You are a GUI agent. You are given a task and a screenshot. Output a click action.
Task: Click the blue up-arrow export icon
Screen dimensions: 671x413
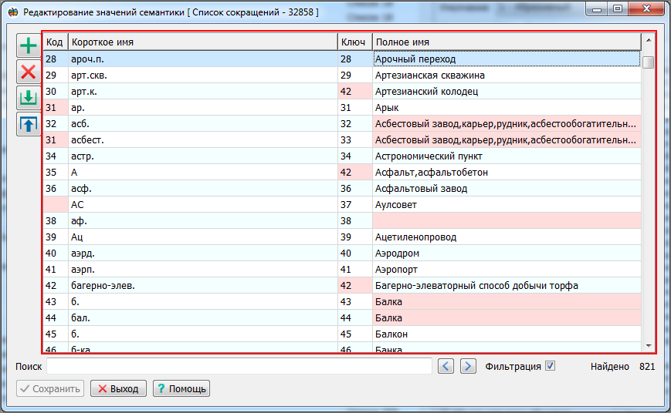coord(29,124)
